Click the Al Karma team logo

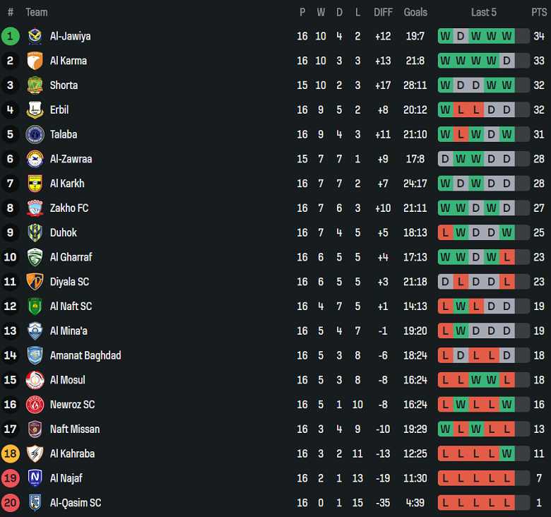pyautogui.click(x=35, y=61)
